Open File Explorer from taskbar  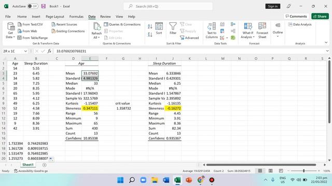click(x=155, y=180)
